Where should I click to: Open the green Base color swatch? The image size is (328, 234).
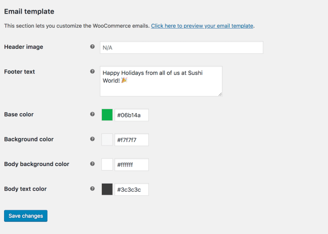pyautogui.click(x=107, y=115)
